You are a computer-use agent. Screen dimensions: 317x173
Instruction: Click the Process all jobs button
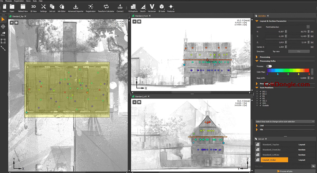click(285, 171)
